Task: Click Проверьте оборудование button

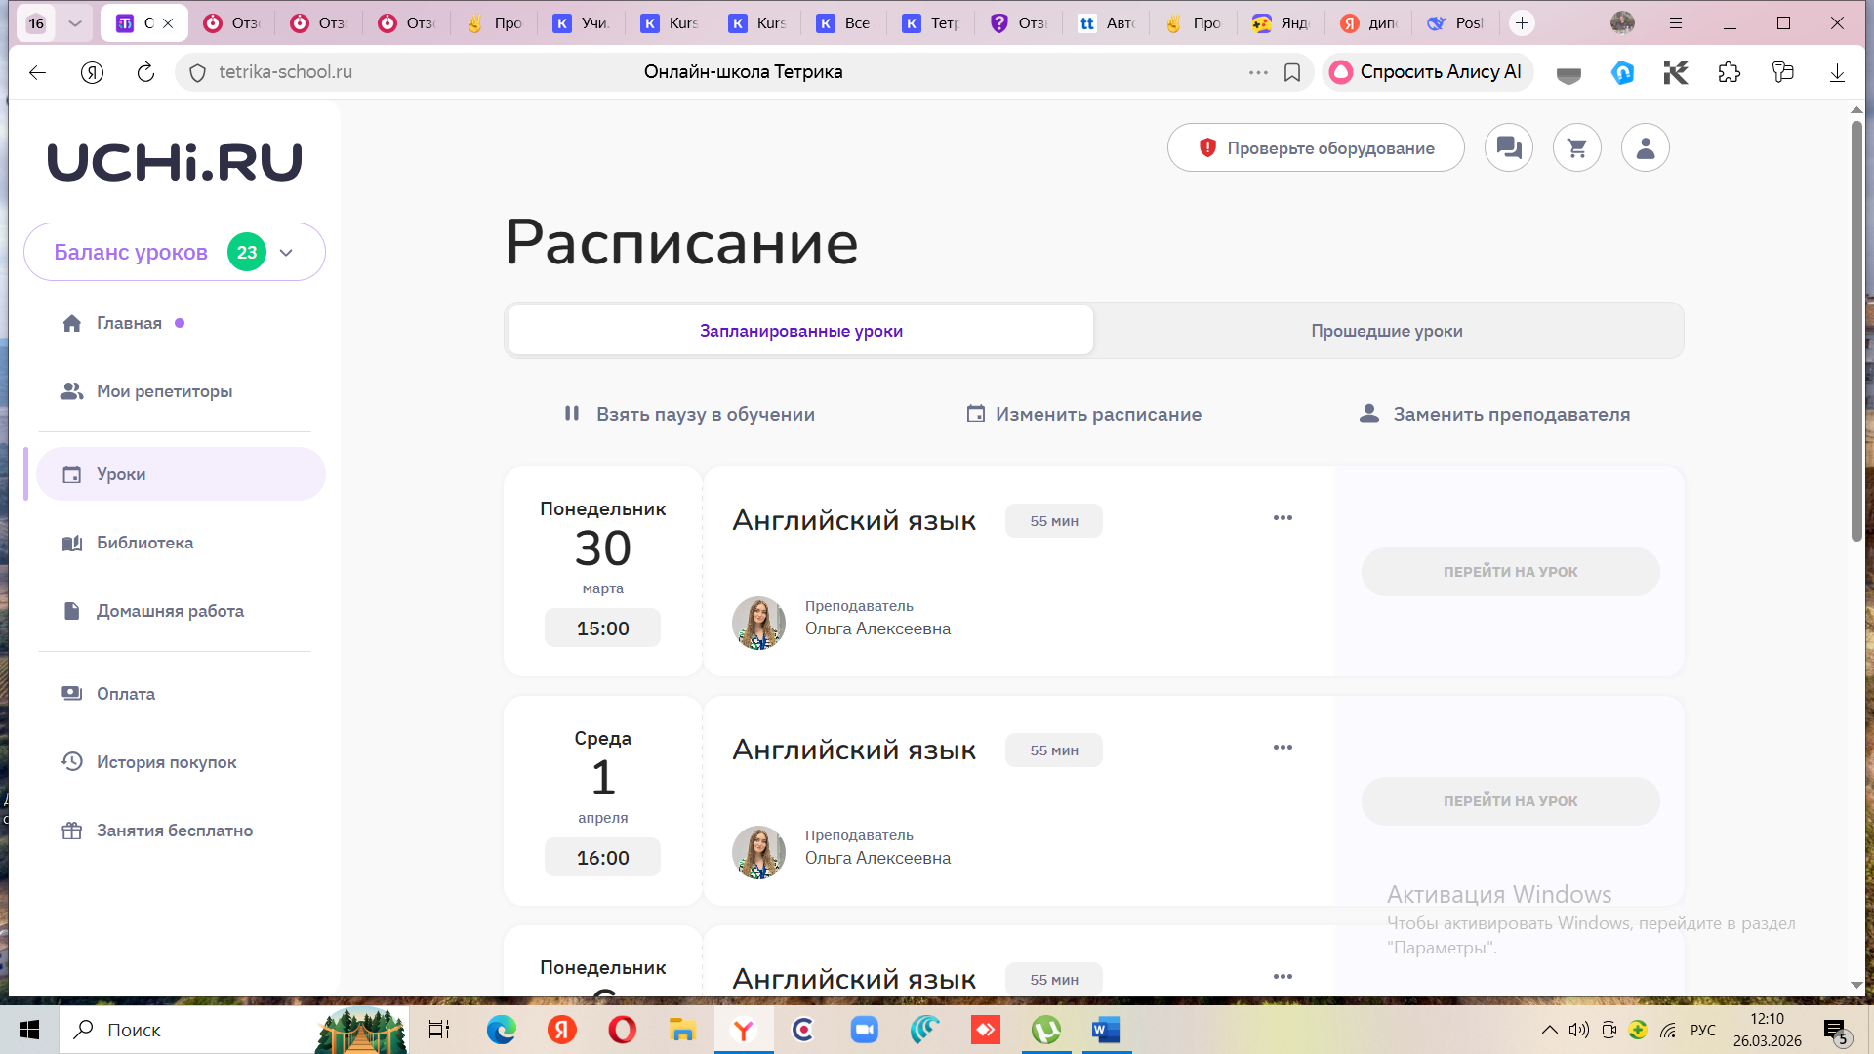Action: click(1316, 148)
